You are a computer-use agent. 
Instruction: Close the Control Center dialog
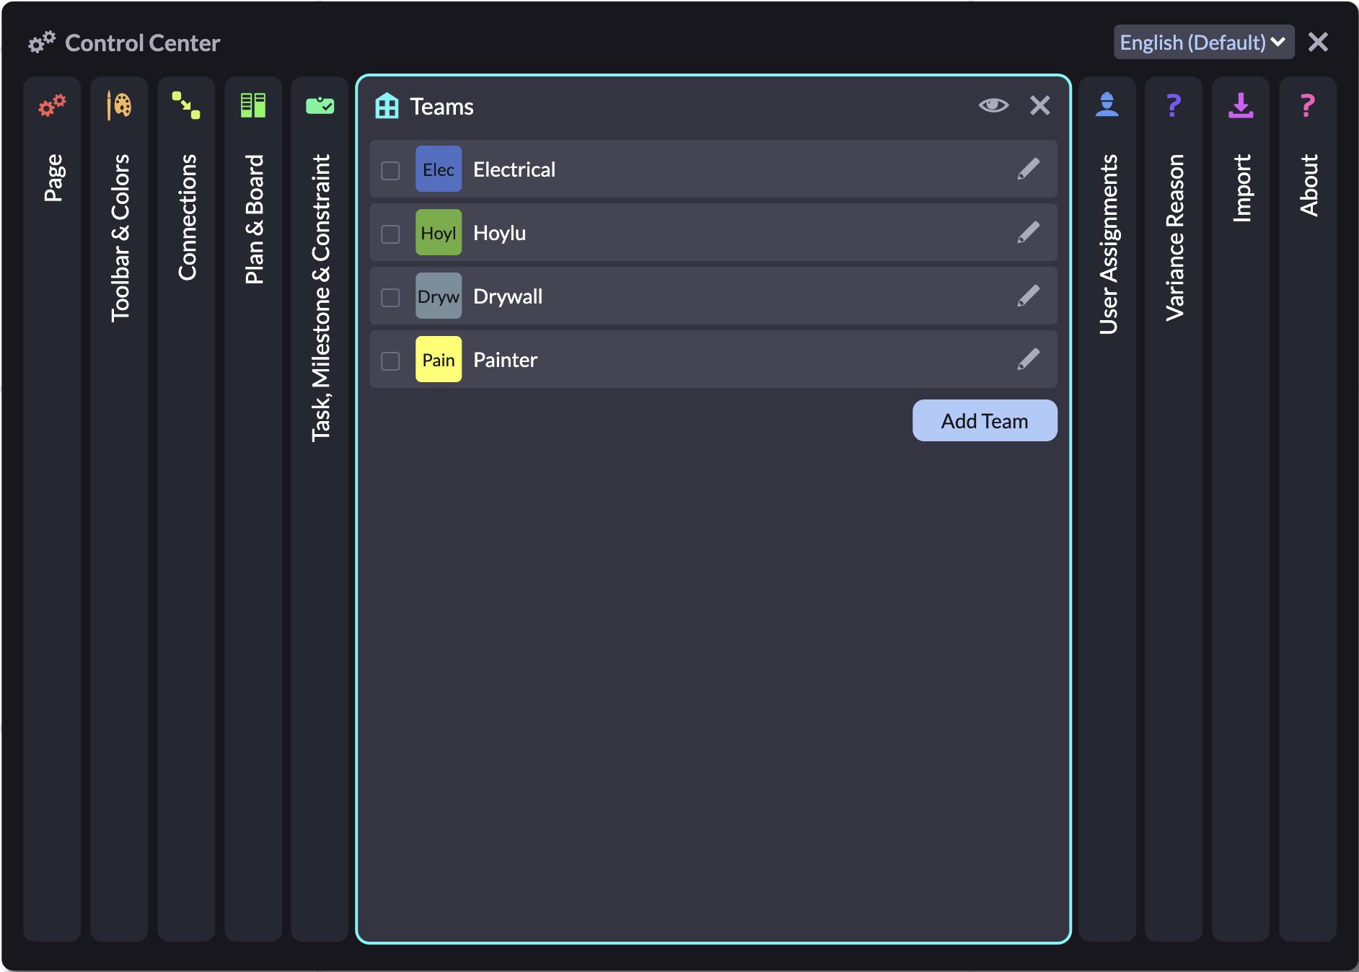[1318, 43]
